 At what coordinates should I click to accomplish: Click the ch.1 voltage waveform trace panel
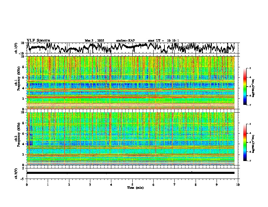(133, 48)
